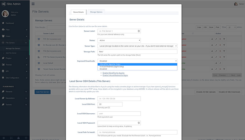Click the Local Server Ip Address field

click(x=119, y=99)
